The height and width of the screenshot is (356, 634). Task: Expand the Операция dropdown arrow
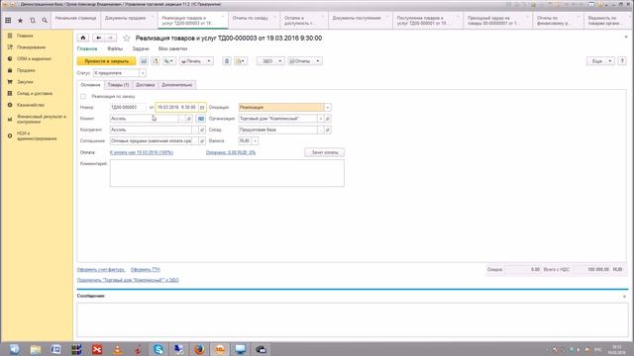(328, 108)
